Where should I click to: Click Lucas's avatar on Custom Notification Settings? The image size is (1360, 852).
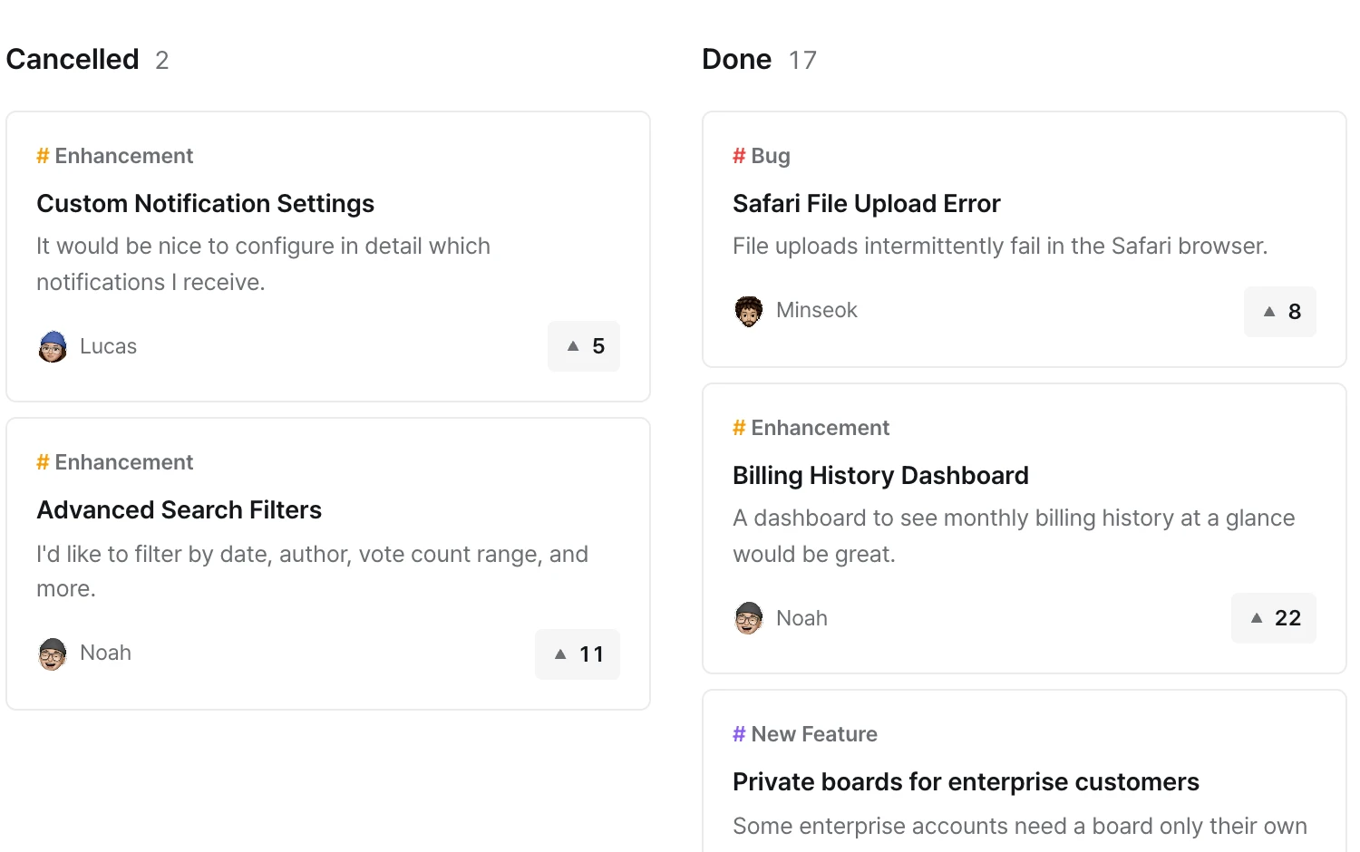click(x=53, y=346)
